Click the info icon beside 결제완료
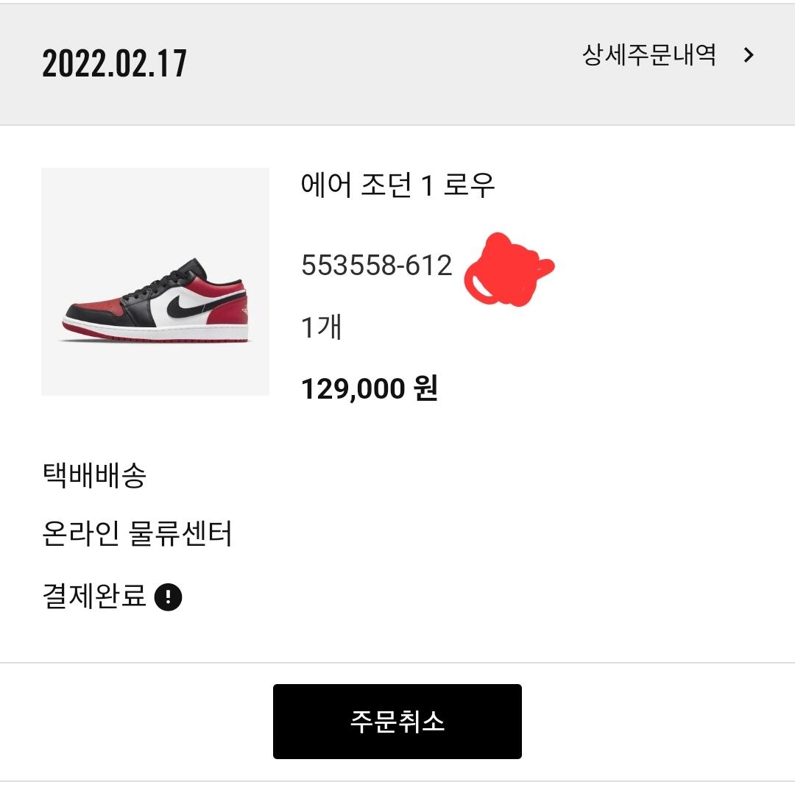 coord(169,597)
